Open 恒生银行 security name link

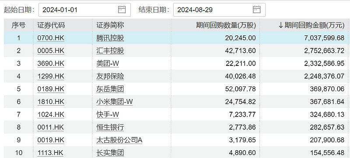[110, 127]
